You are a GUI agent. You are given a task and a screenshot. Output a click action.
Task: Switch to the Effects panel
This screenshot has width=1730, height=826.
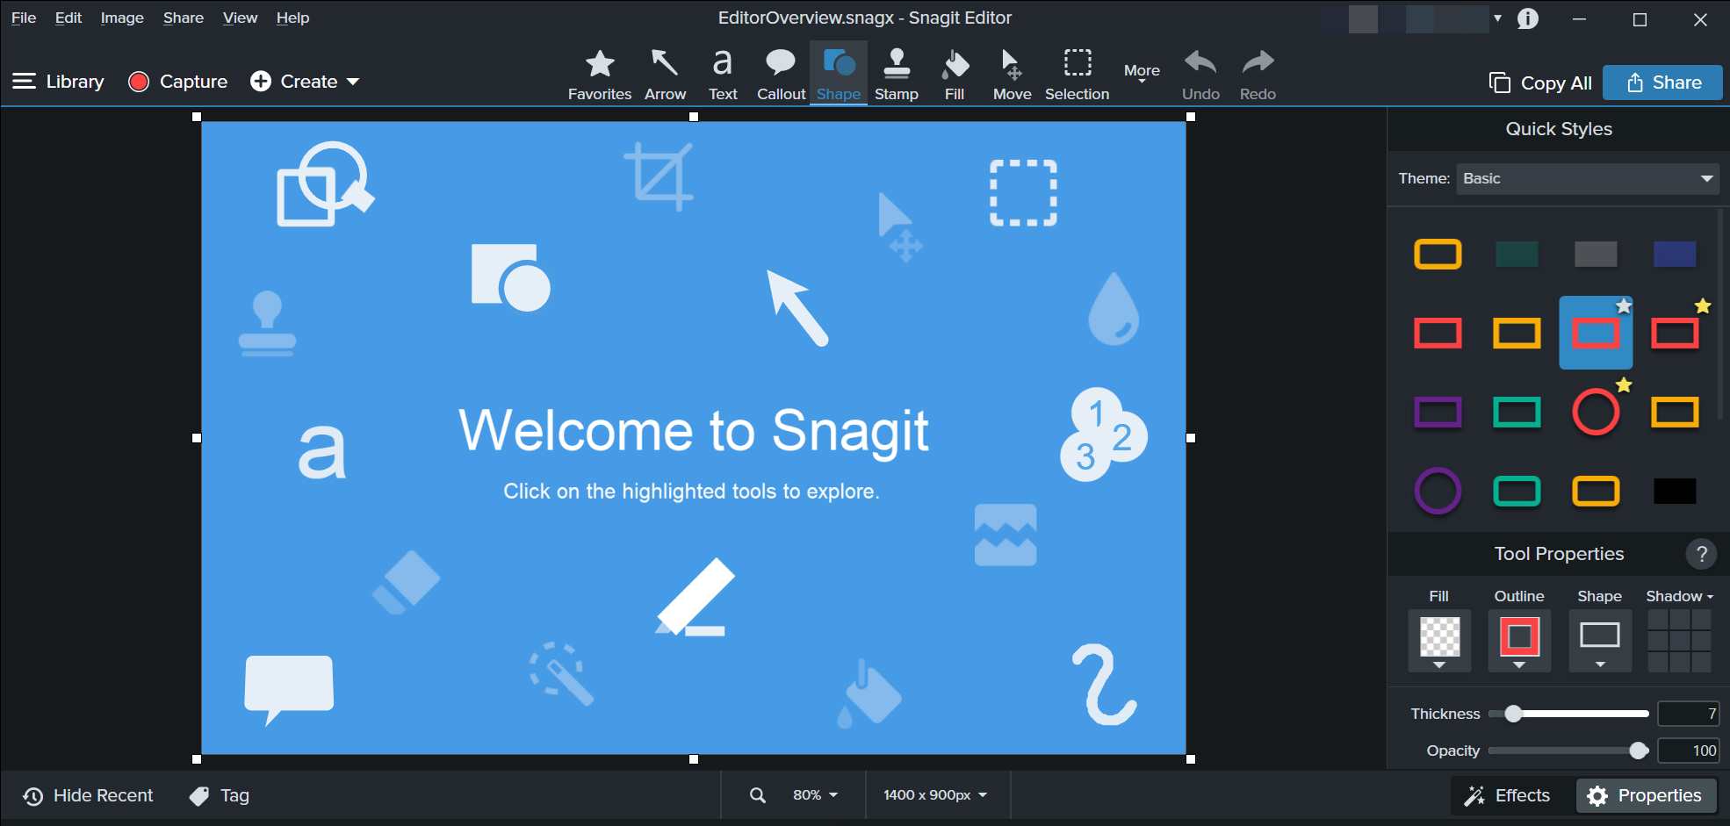click(1510, 795)
